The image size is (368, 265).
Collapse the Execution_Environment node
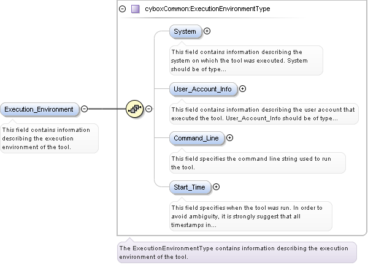[x=85, y=109]
